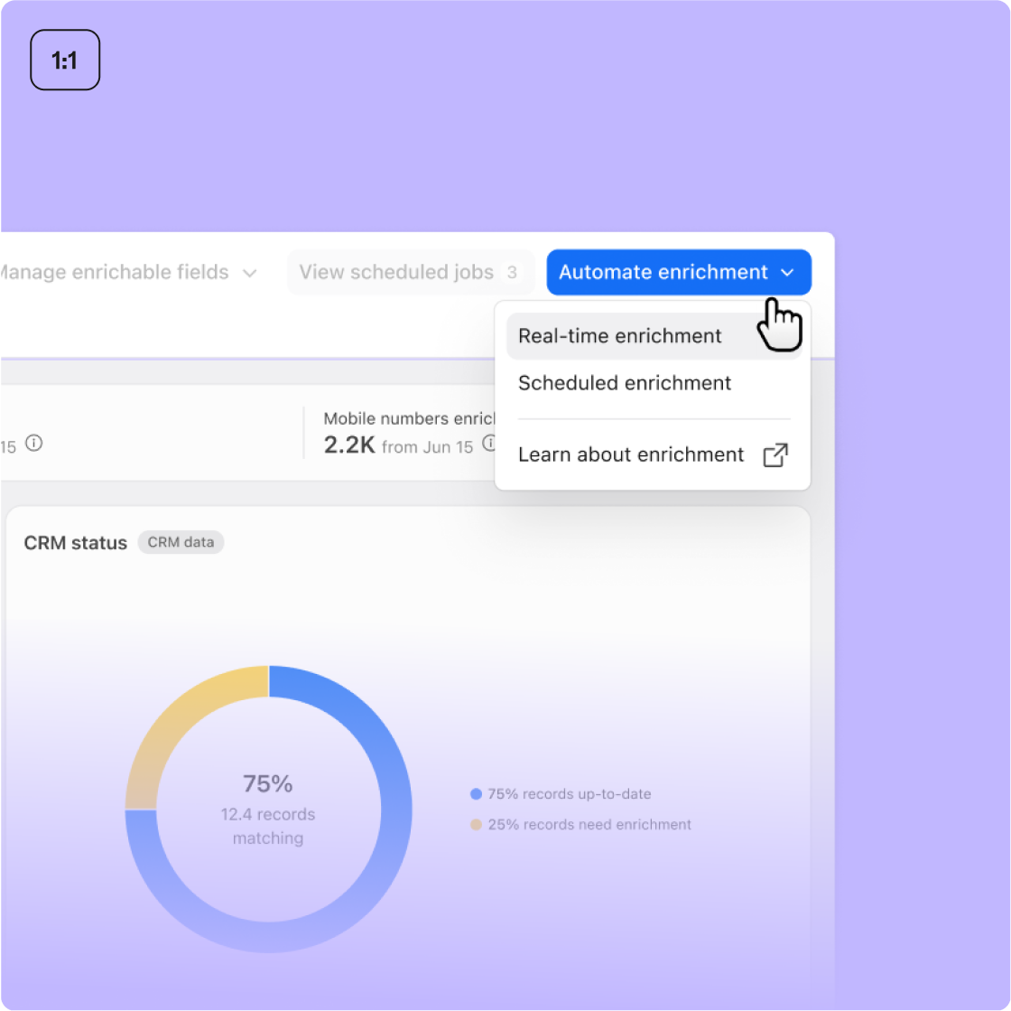Click tan legend dot for records need enrichment
The height and width of the screenshot is (1011, 1011).
pos(476,825)
